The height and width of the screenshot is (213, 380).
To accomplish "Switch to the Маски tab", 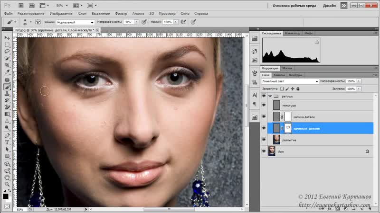I will (x=287, y=68).
